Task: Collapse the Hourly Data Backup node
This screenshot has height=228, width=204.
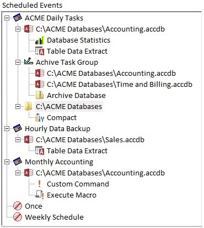Action: (x=7, y=129)
